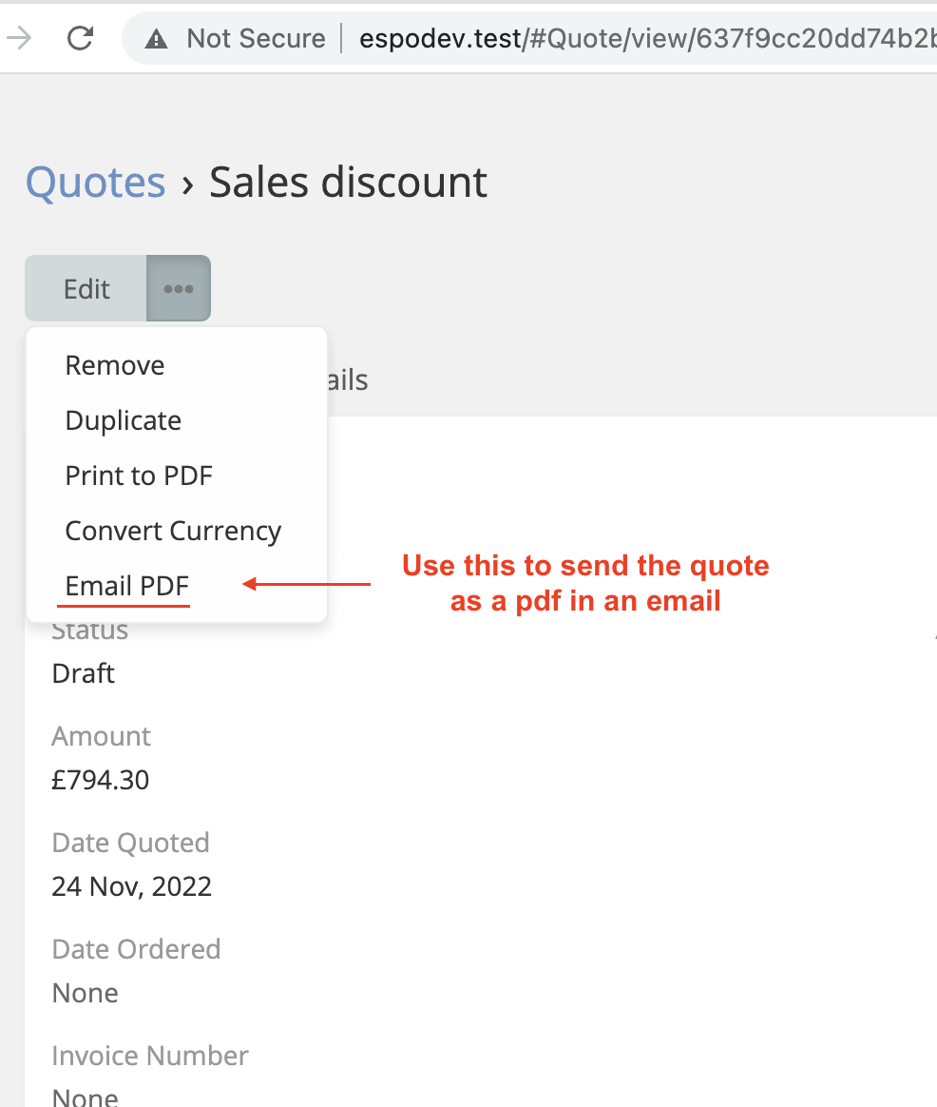
Task: Click Email PDF to send the quote
Action: (x=127, y=586)
